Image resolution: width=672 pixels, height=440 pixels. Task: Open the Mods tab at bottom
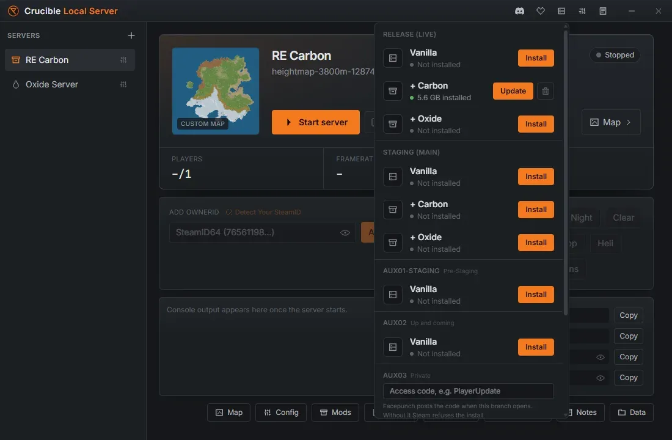click(335, 413)
